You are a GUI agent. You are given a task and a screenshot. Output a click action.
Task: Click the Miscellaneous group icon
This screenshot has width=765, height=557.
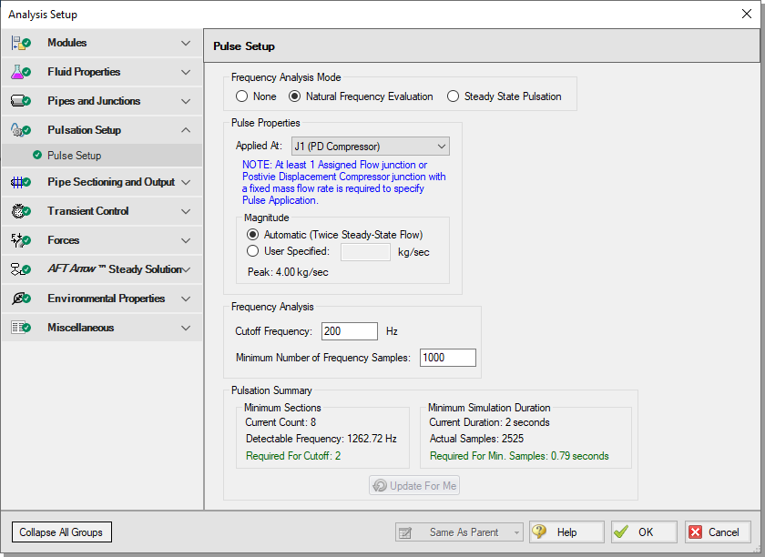click(20, 328)
